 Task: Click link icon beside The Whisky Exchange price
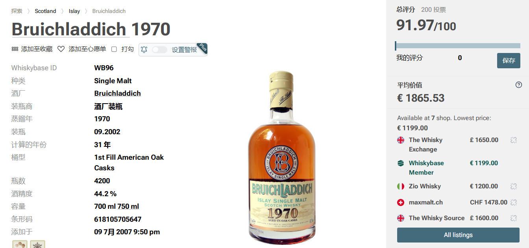[514, 140]
